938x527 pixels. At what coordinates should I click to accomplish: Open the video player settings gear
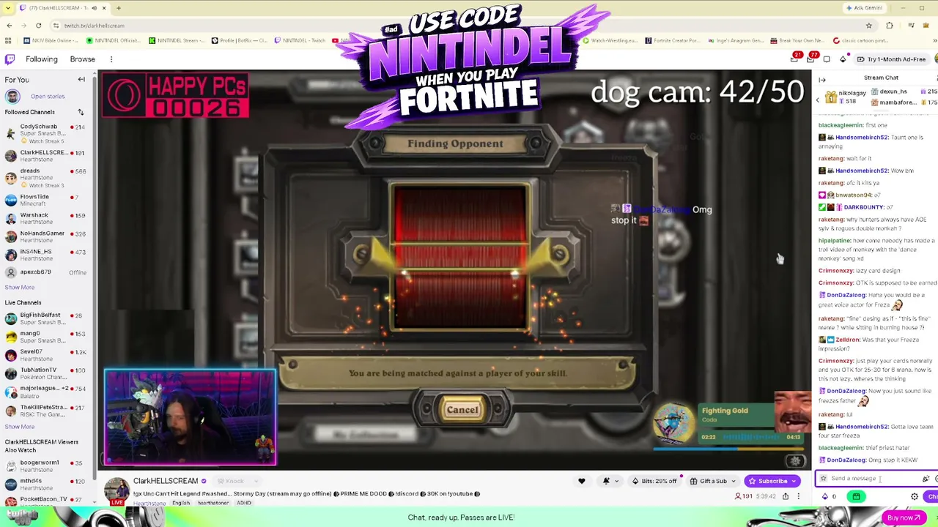pyautogui.click(x=795, y=460)
